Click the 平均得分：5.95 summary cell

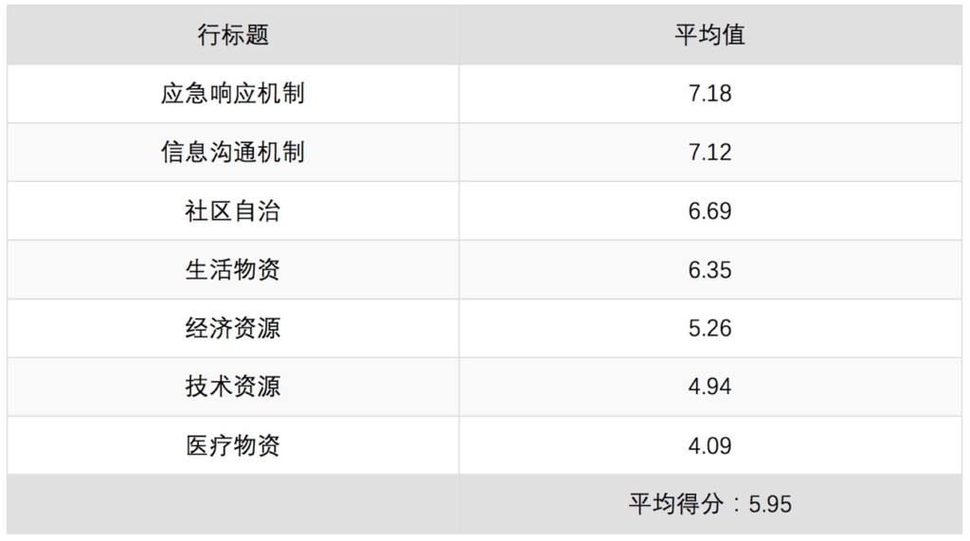click(710, 504)
